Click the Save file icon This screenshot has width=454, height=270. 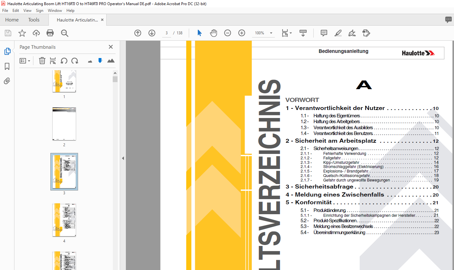[8, 33]
